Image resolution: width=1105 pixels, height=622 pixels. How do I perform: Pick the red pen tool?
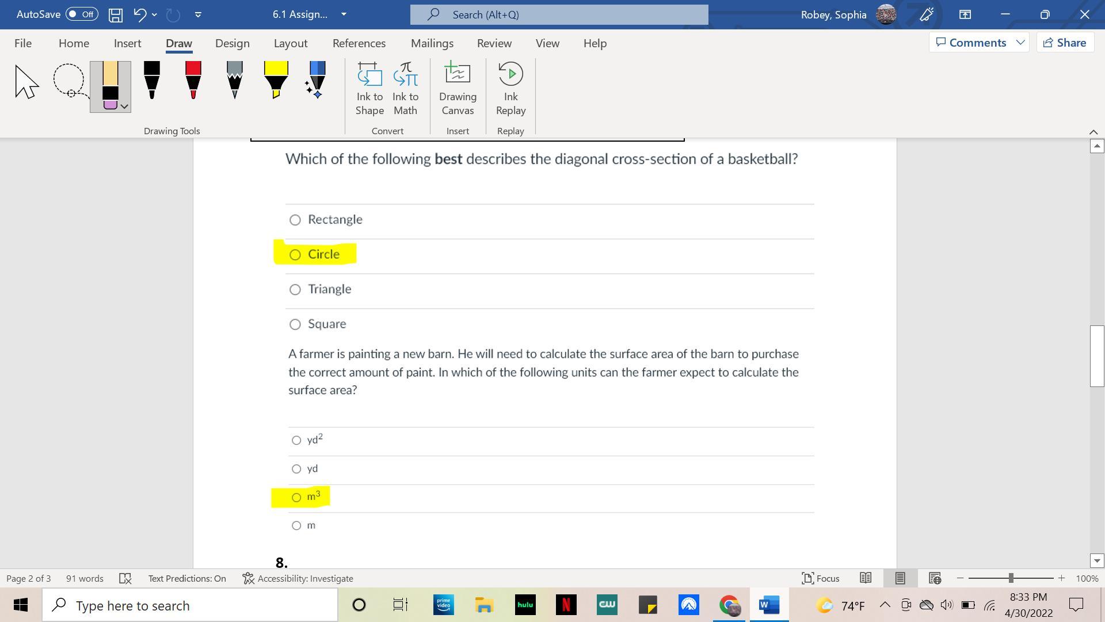tap(193, 80)
